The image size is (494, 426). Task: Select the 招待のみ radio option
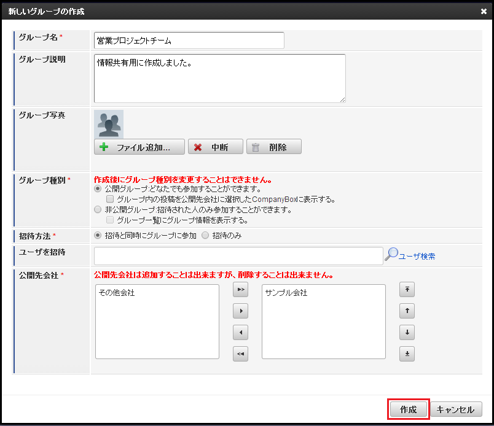click(205, 235)
